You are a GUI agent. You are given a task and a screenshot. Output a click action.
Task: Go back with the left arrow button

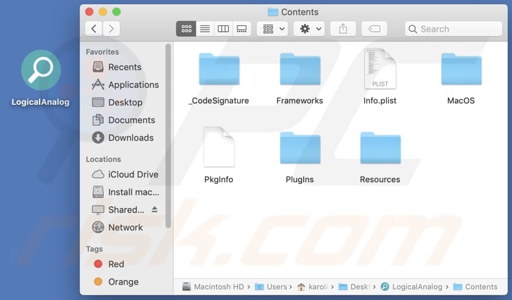point(94,29)
